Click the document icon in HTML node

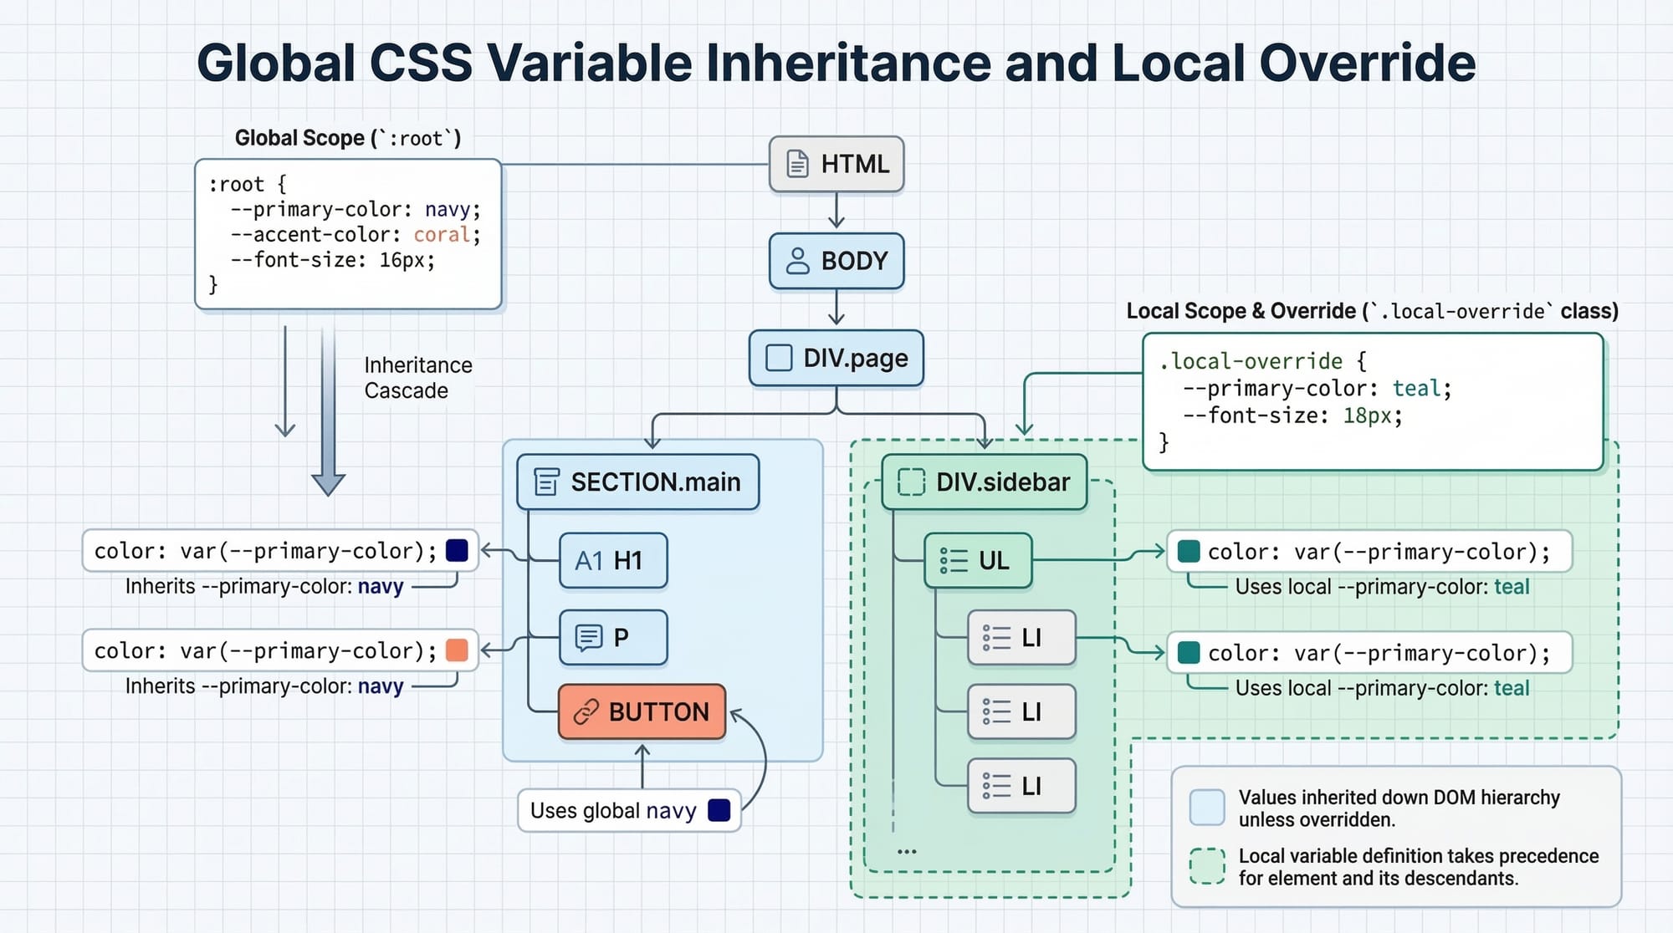point(797,164)
